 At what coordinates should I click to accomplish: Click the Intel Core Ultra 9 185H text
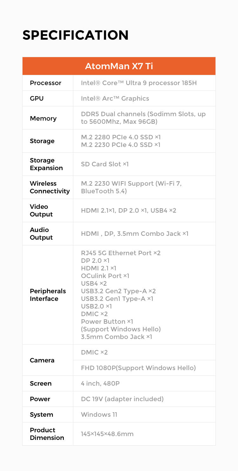[139, 83]
